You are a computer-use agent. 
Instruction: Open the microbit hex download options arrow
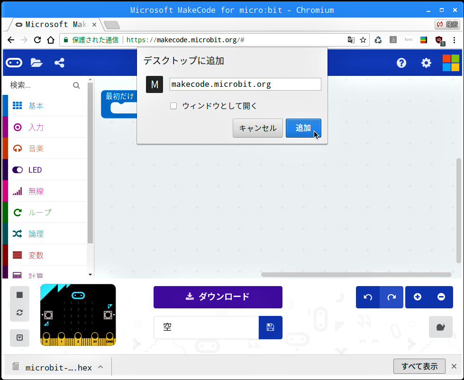[x=100, y=367]
